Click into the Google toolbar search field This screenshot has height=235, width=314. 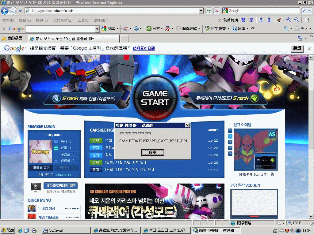click(60, 29)
